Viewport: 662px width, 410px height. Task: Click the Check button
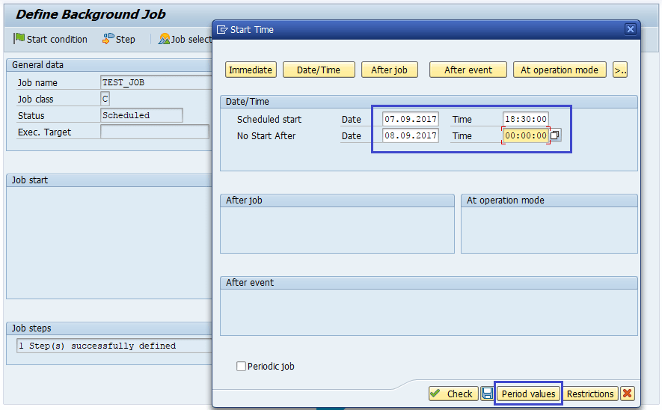click(453, 394)
